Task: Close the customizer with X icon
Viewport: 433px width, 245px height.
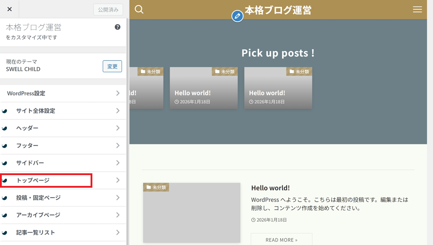Action: [x=9, y=9]
